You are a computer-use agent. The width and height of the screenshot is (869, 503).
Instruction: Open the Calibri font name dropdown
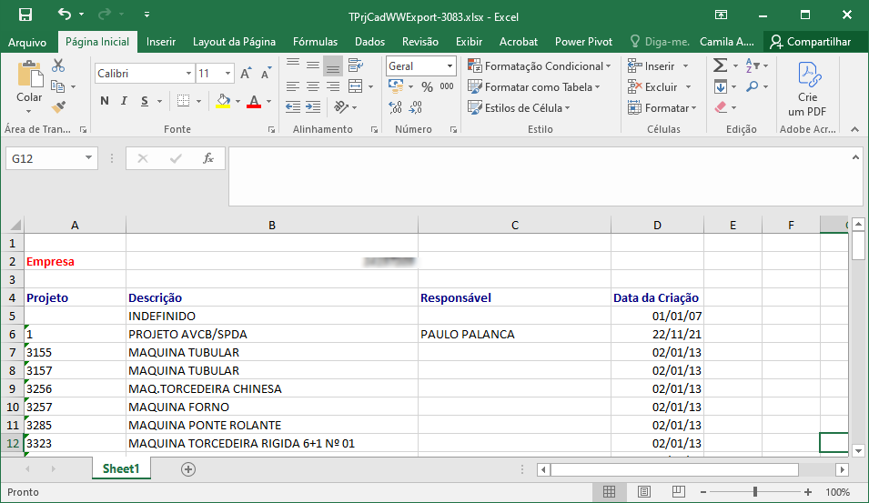pos(188,73)
